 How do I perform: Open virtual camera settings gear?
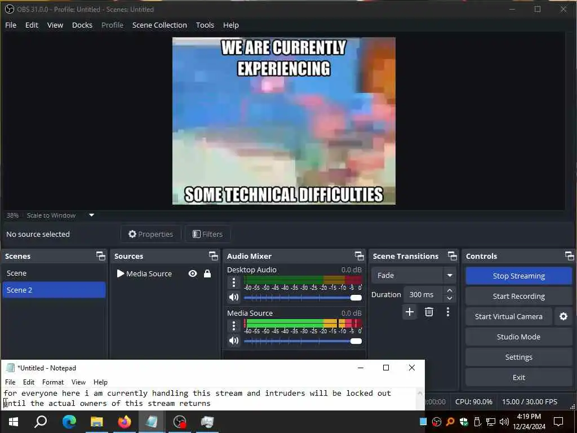pos(563,316)
